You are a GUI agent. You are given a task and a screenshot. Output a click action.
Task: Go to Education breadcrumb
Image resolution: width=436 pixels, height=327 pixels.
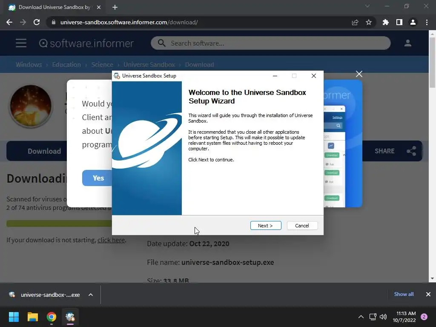point(66,65)
